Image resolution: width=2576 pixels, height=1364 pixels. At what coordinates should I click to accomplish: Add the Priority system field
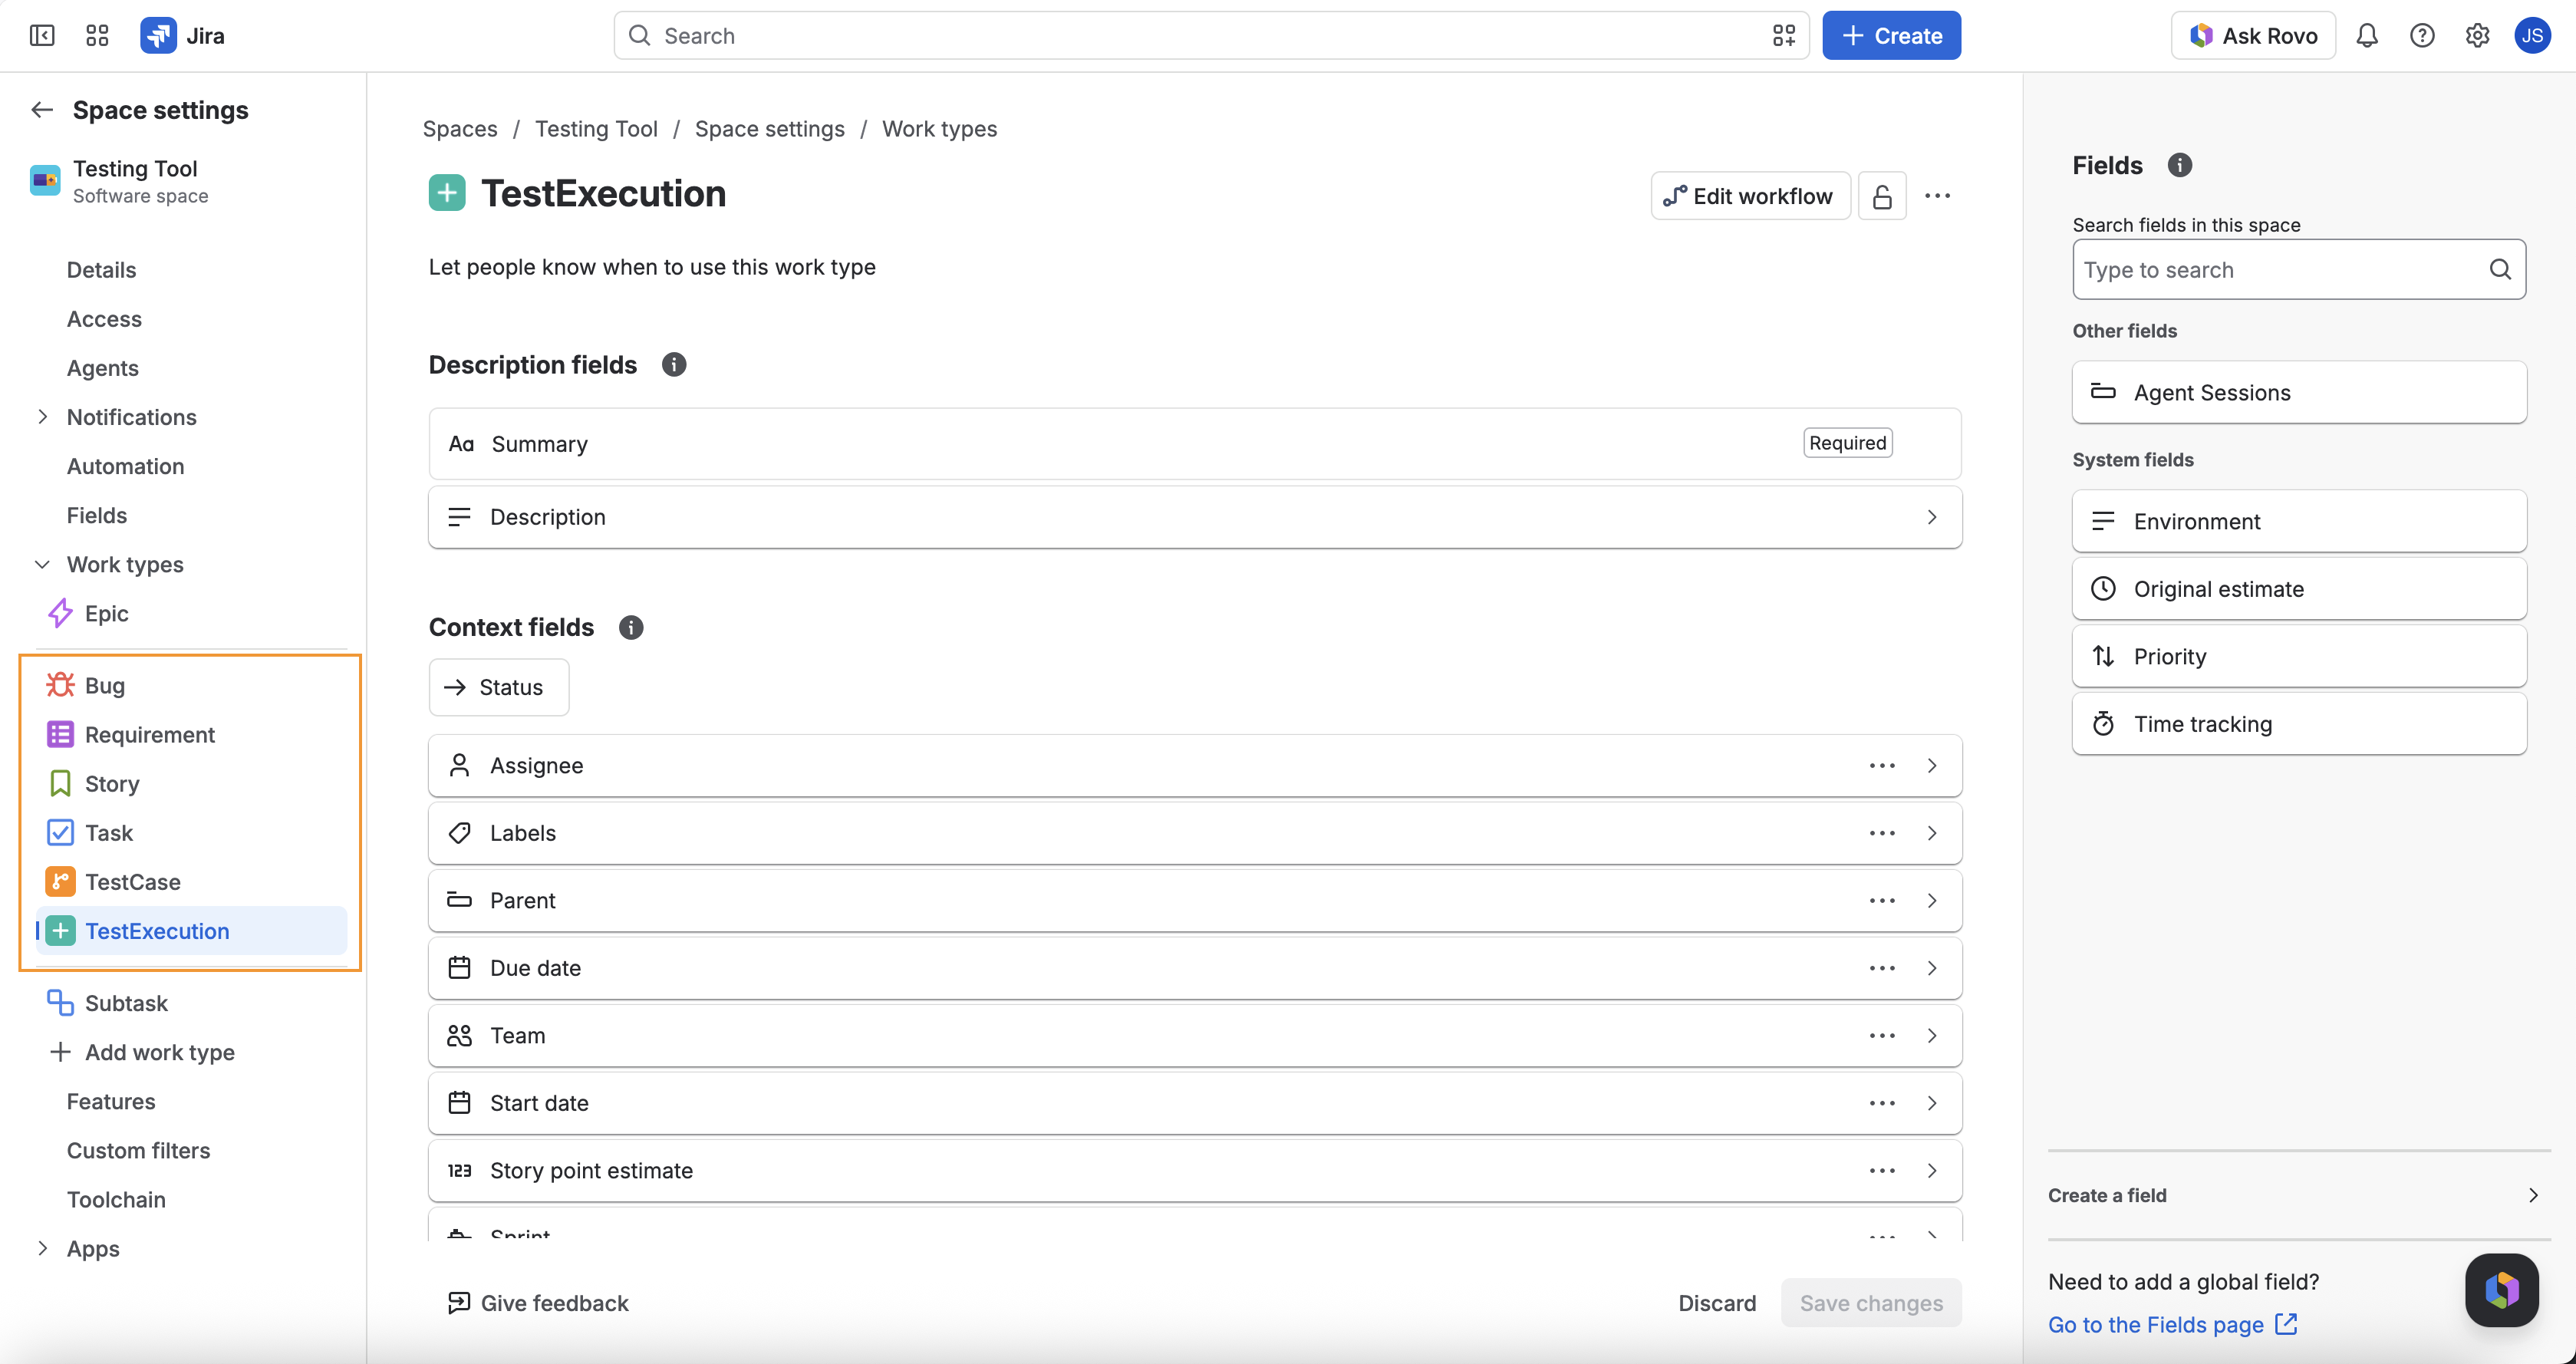2298,656
